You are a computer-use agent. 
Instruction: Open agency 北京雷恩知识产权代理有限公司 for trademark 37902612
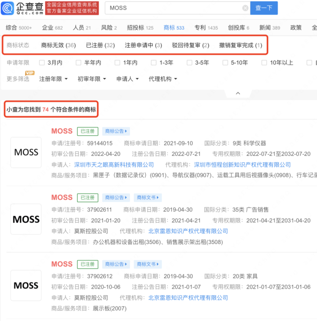tap(188, 298)
